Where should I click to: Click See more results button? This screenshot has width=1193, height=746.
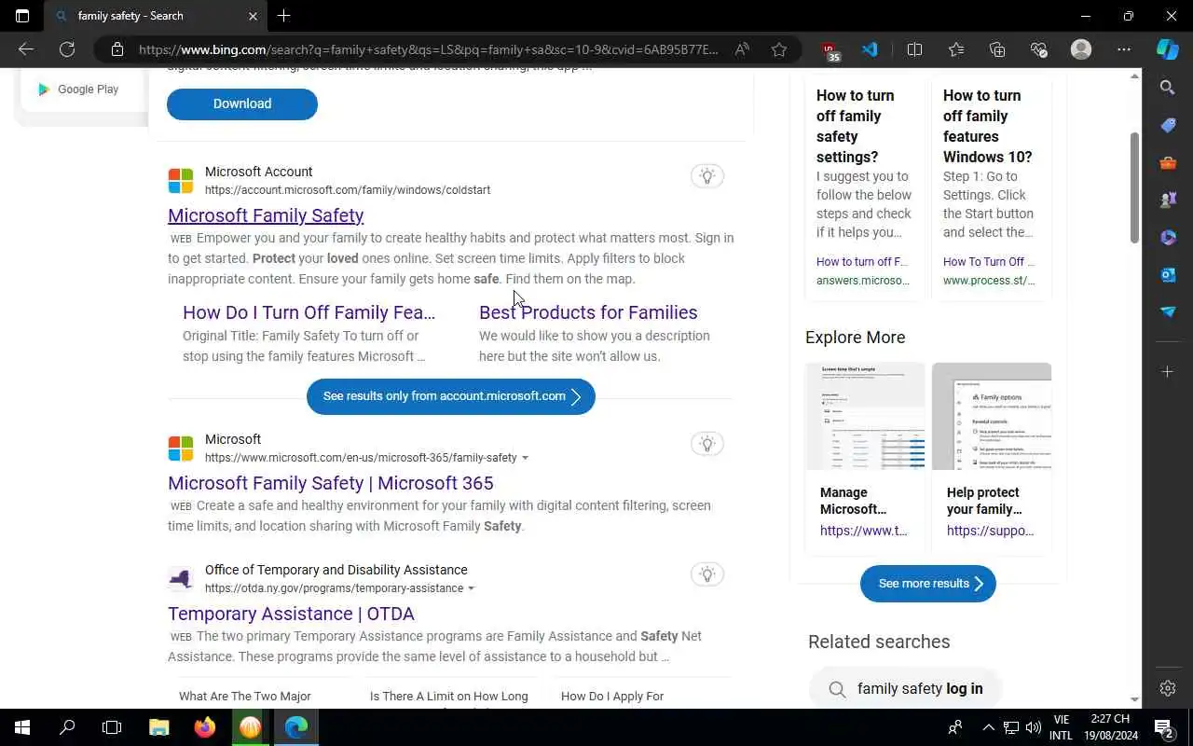pyautogui.click(x=928, y=584)
